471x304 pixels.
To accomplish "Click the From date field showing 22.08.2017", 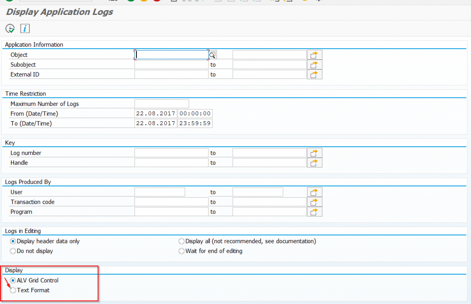I will [155, 113].
